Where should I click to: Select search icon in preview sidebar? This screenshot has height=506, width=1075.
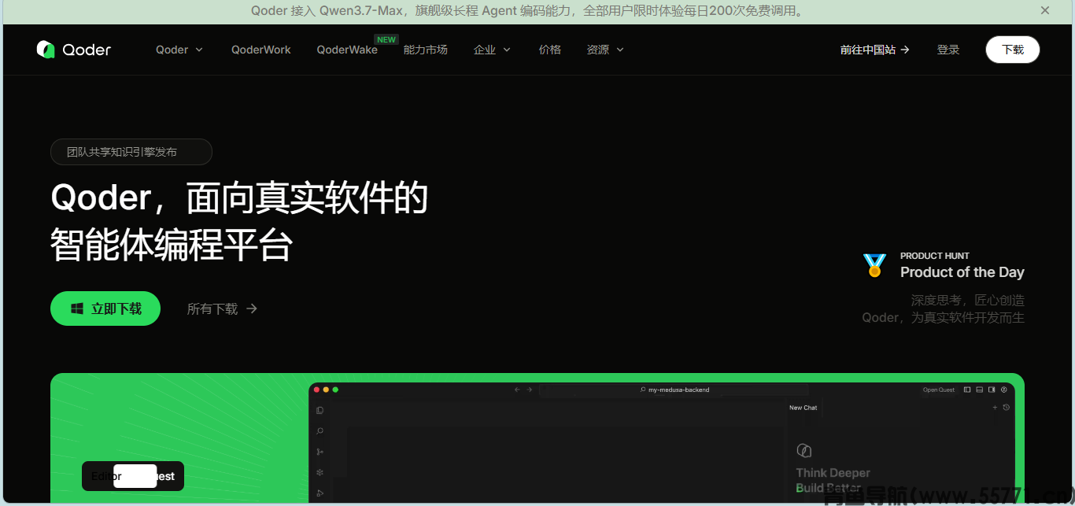coord(320,431)
